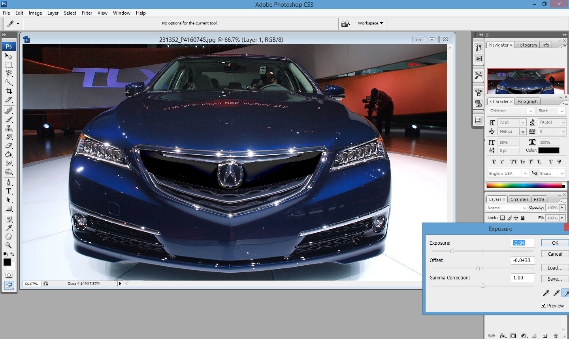Select the Brush tool
569x339 pixels.
[9, 119]
